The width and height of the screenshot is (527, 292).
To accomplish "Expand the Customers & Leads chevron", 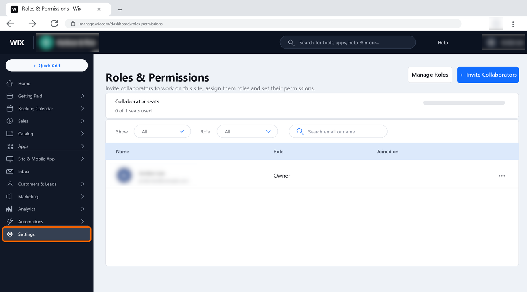I will pyautogui.click(x=83, y=184).
